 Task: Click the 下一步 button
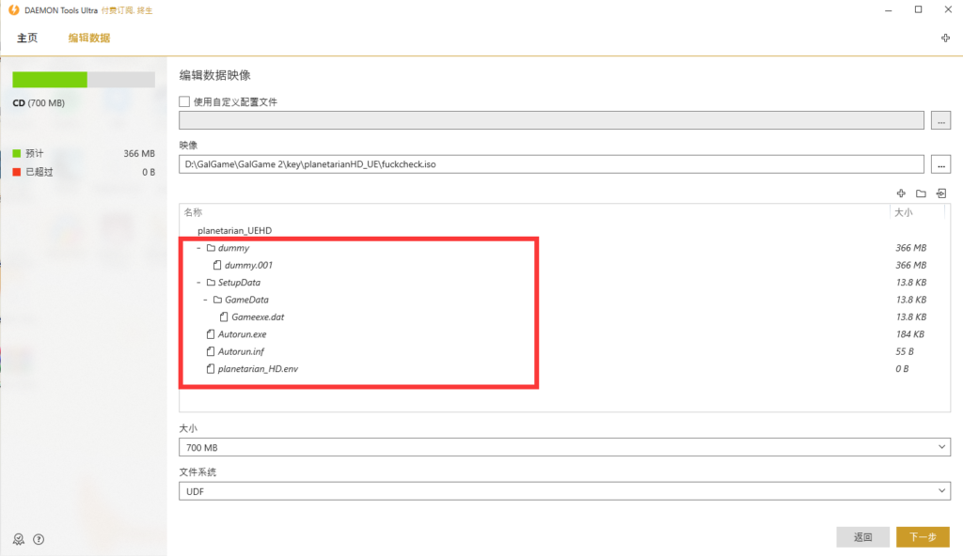coord(922,537)
